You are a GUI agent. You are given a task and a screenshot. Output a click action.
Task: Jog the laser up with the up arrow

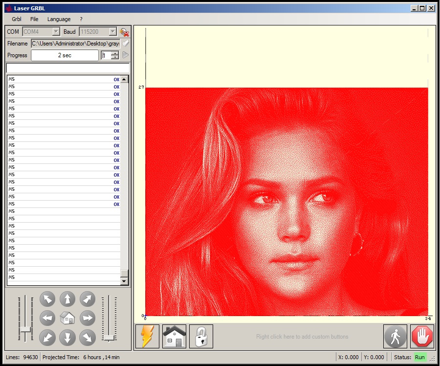coord(67,299)
